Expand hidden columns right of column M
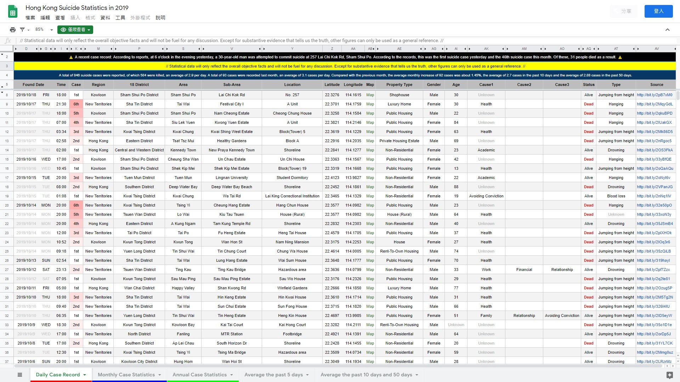The height and width of the screenshot is (382, 680). click(x=112, y=49)
